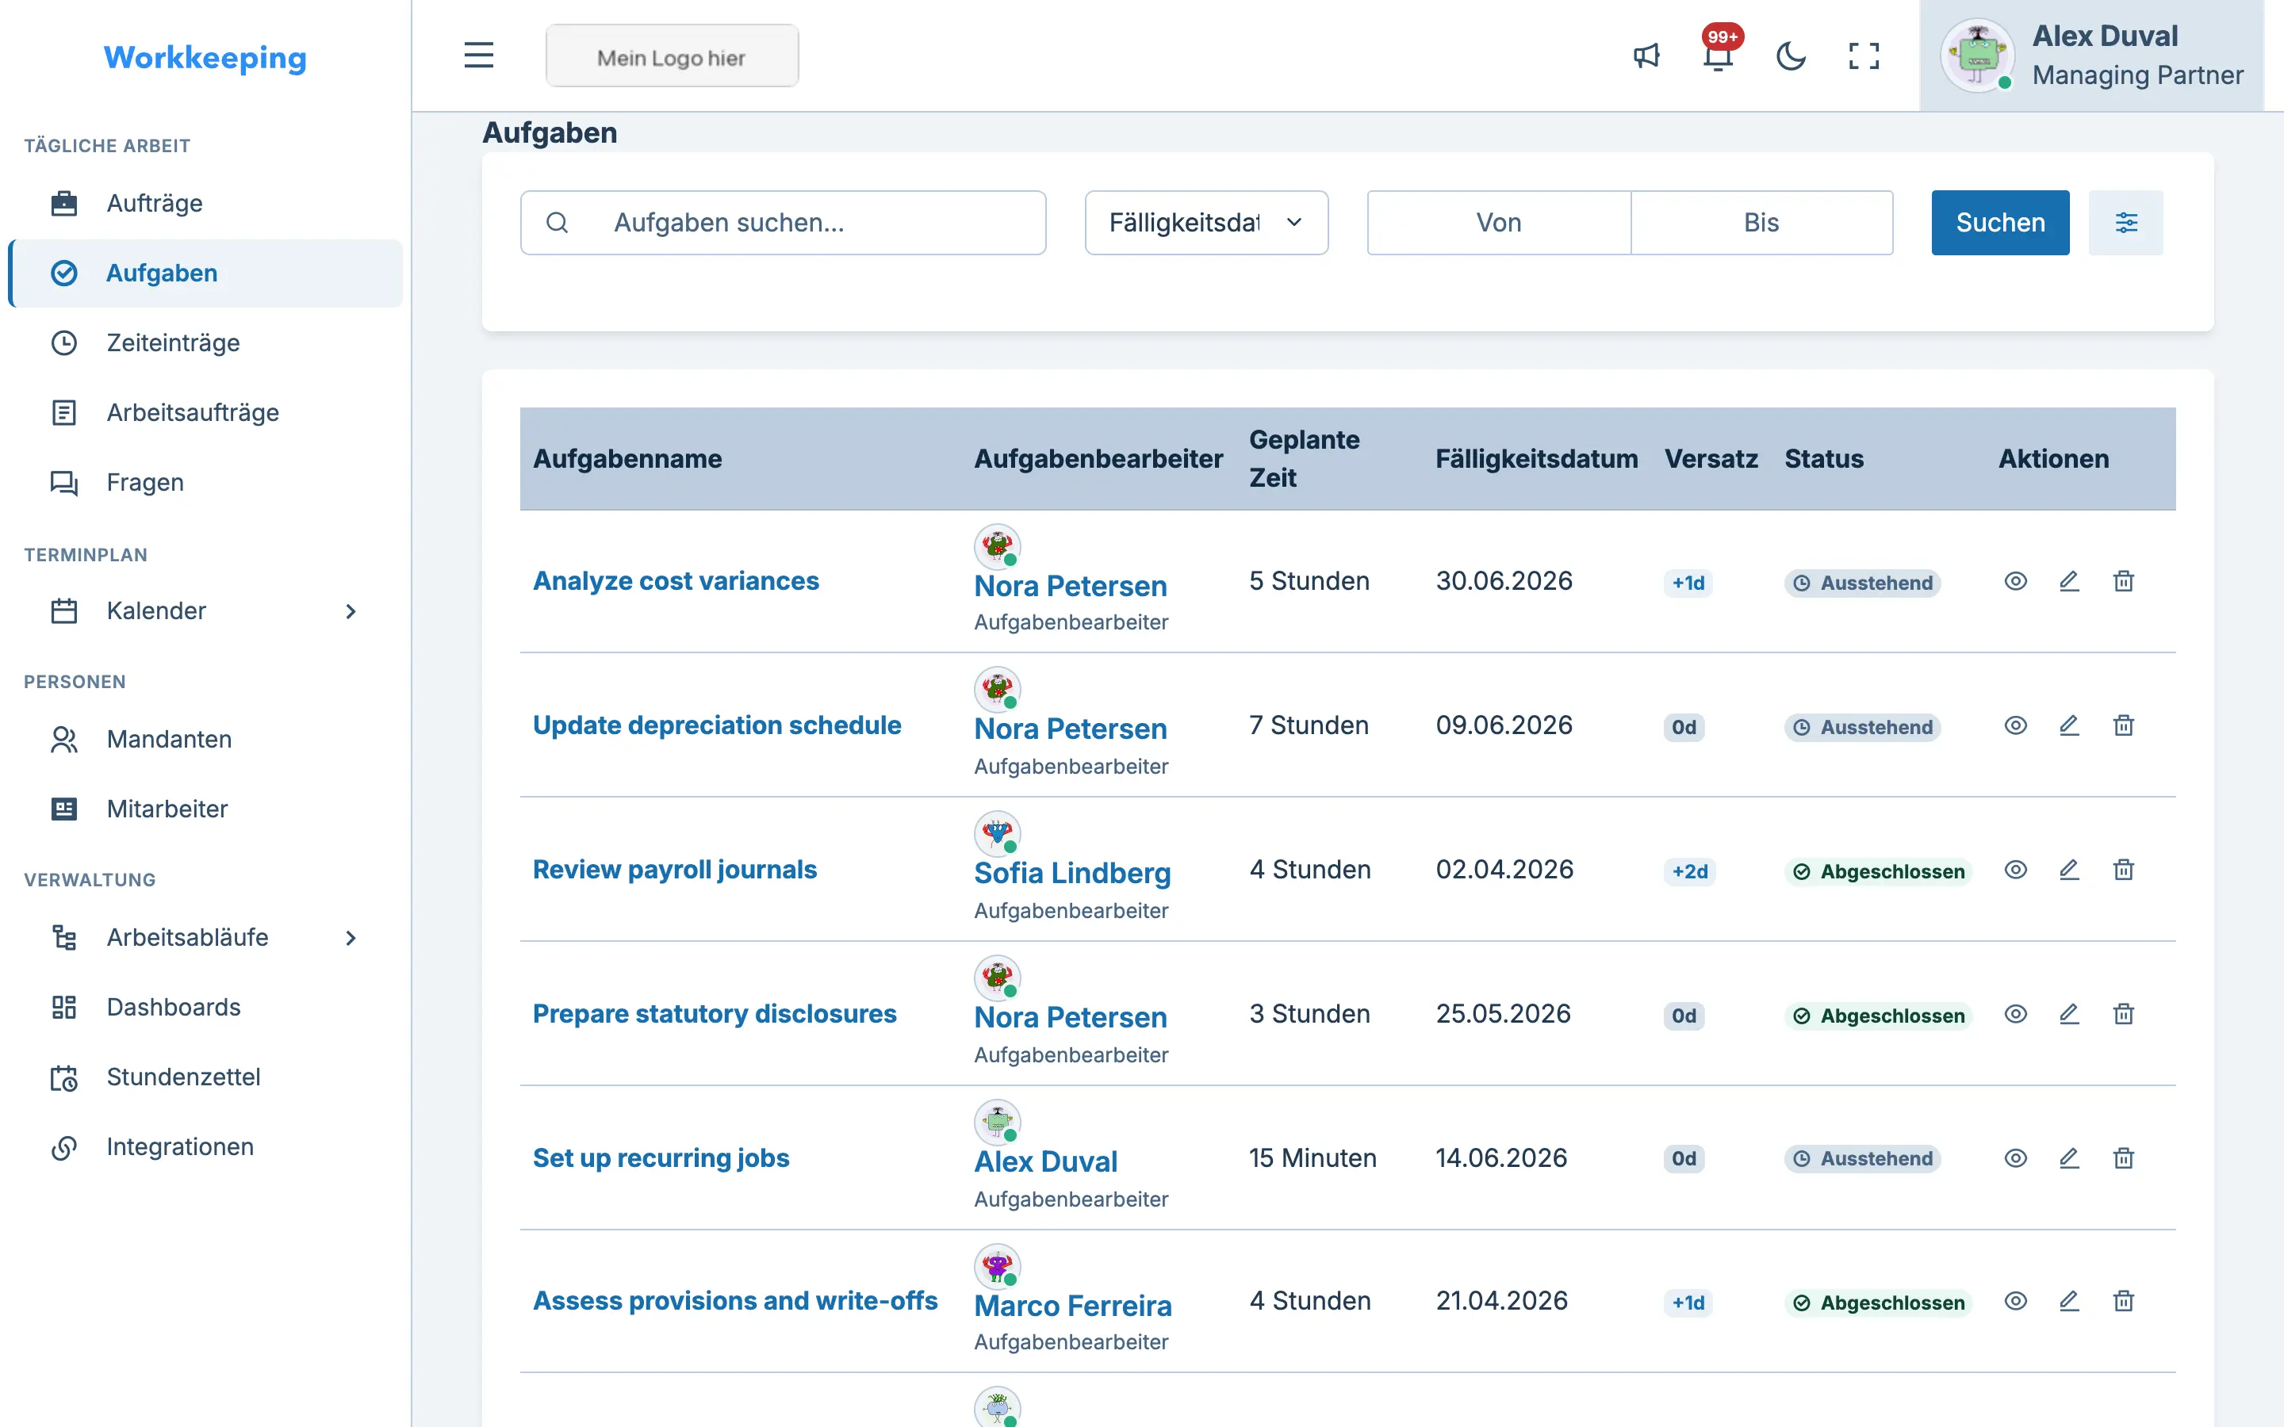Open Mandanten in the sidebar
The height and width of the screenshot is (1427, 2284).
coord(205,739)
